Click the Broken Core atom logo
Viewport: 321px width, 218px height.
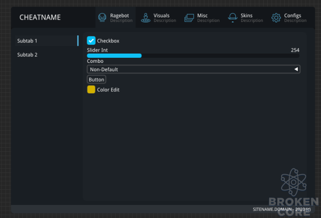coord(293,182)
